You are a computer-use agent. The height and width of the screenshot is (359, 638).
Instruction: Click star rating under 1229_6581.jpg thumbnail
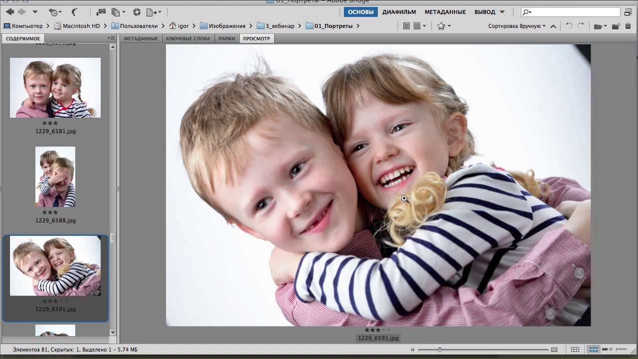tap(50, 123)
